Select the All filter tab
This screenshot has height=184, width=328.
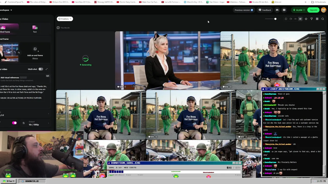click(x=300, y=19)
